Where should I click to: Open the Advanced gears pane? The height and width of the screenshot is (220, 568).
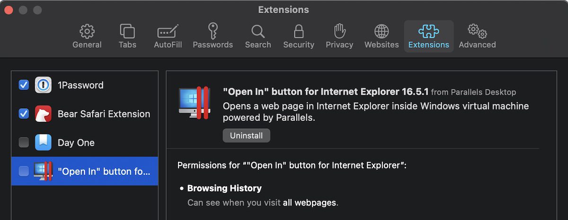click(x=477, y=36)
